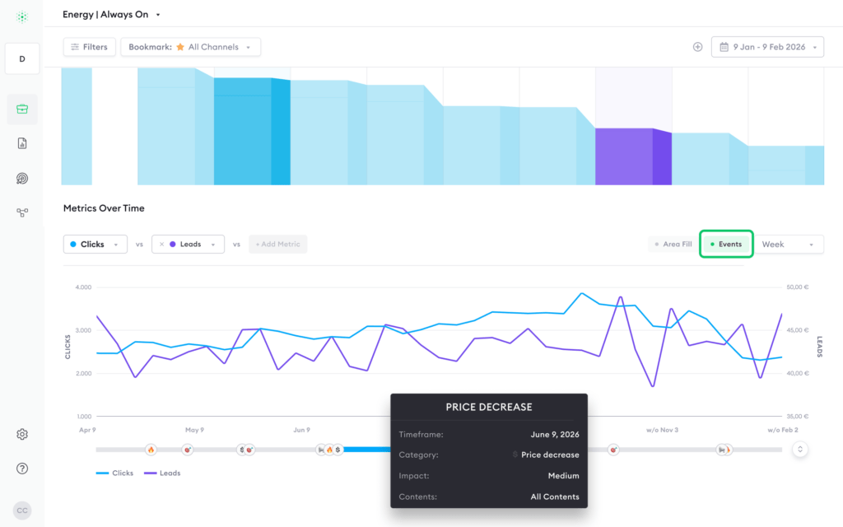Remove Leads metric via its X icon
The height and width of the screenshot is (527, 843).
point(161,244)
